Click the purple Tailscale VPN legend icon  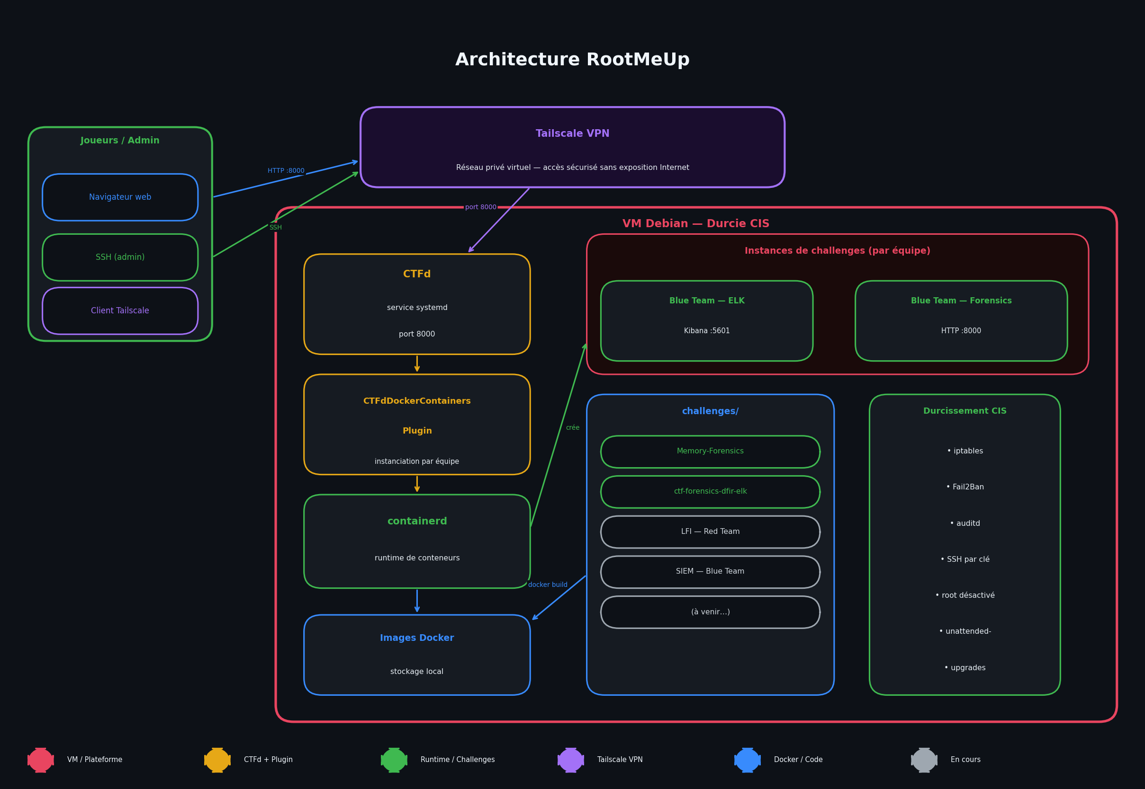point(570,760)
